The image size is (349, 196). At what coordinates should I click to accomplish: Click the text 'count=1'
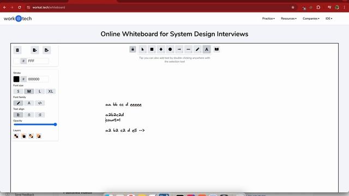113,120
